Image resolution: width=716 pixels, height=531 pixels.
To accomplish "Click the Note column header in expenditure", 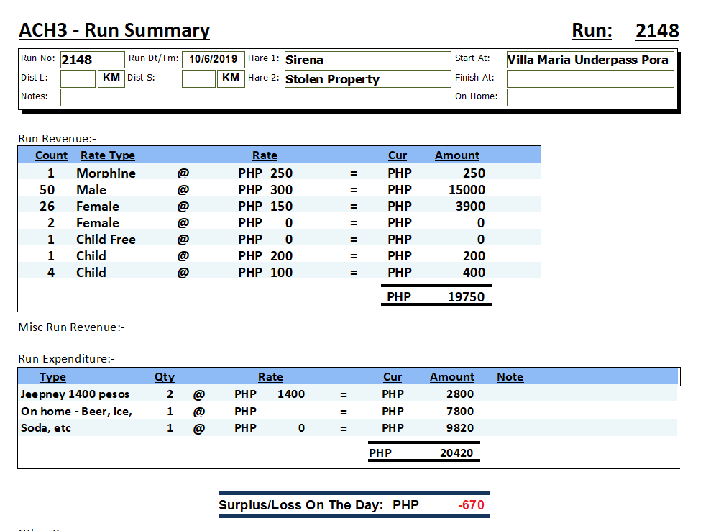I will [x=510, y=377].
